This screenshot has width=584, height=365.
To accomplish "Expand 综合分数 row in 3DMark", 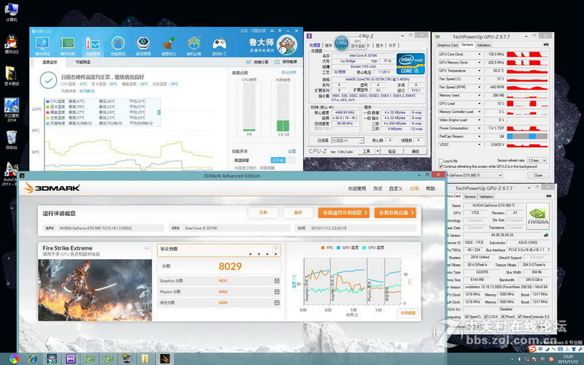I will 277,302.
